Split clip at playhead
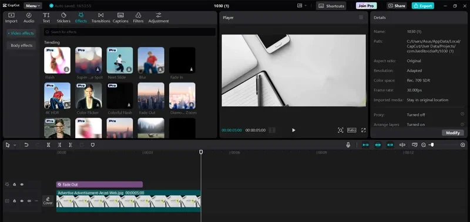This screenshot has width=470, height=222. coord(48,145)
